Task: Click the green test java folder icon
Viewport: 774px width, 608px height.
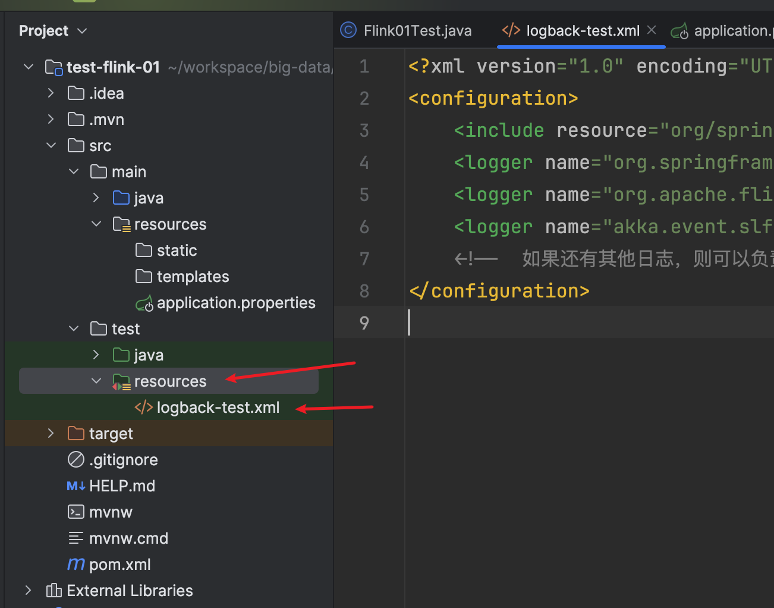Action: click(x=121, y=355)
